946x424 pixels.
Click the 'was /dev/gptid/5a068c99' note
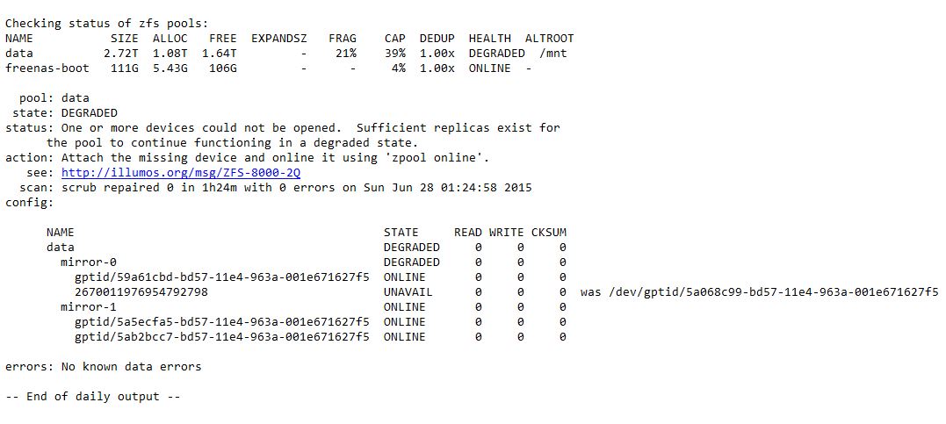pyautogui.click(x=760, y=292)
